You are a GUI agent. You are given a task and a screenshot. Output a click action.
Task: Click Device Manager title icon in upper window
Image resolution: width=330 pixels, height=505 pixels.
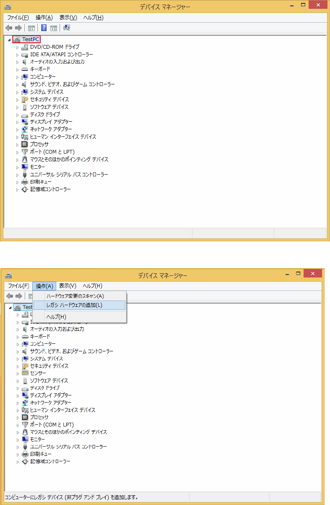(x=8, y=7)
